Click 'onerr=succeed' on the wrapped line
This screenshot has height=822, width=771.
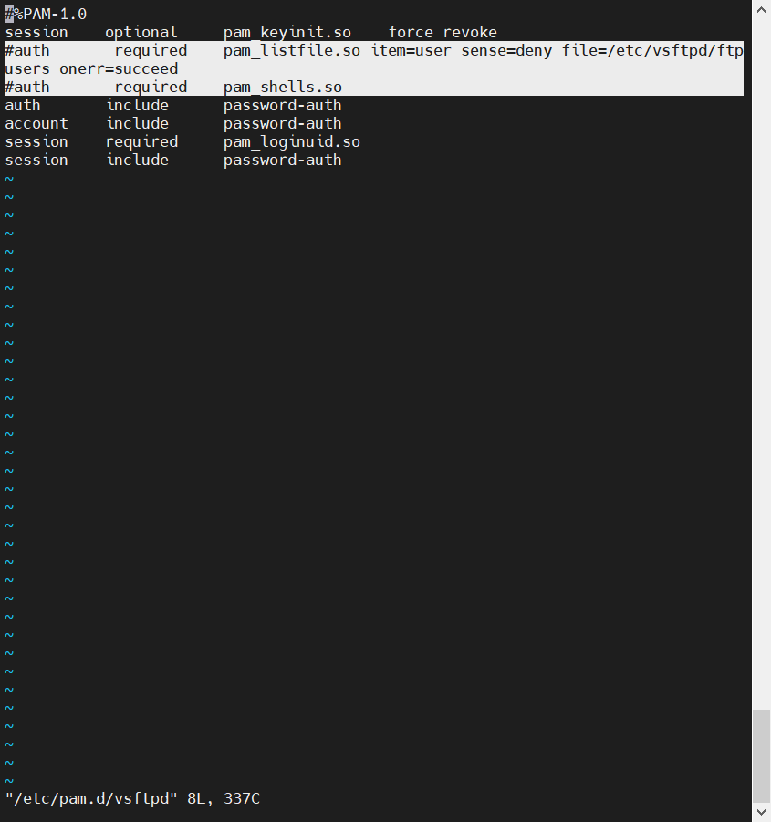click(x=119, y=69)
